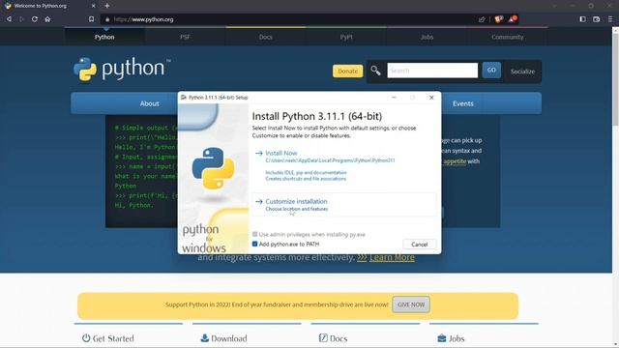Click the browser forward arrow
The height and width of the screenshot is (348, 619).
tap(21, 19)
